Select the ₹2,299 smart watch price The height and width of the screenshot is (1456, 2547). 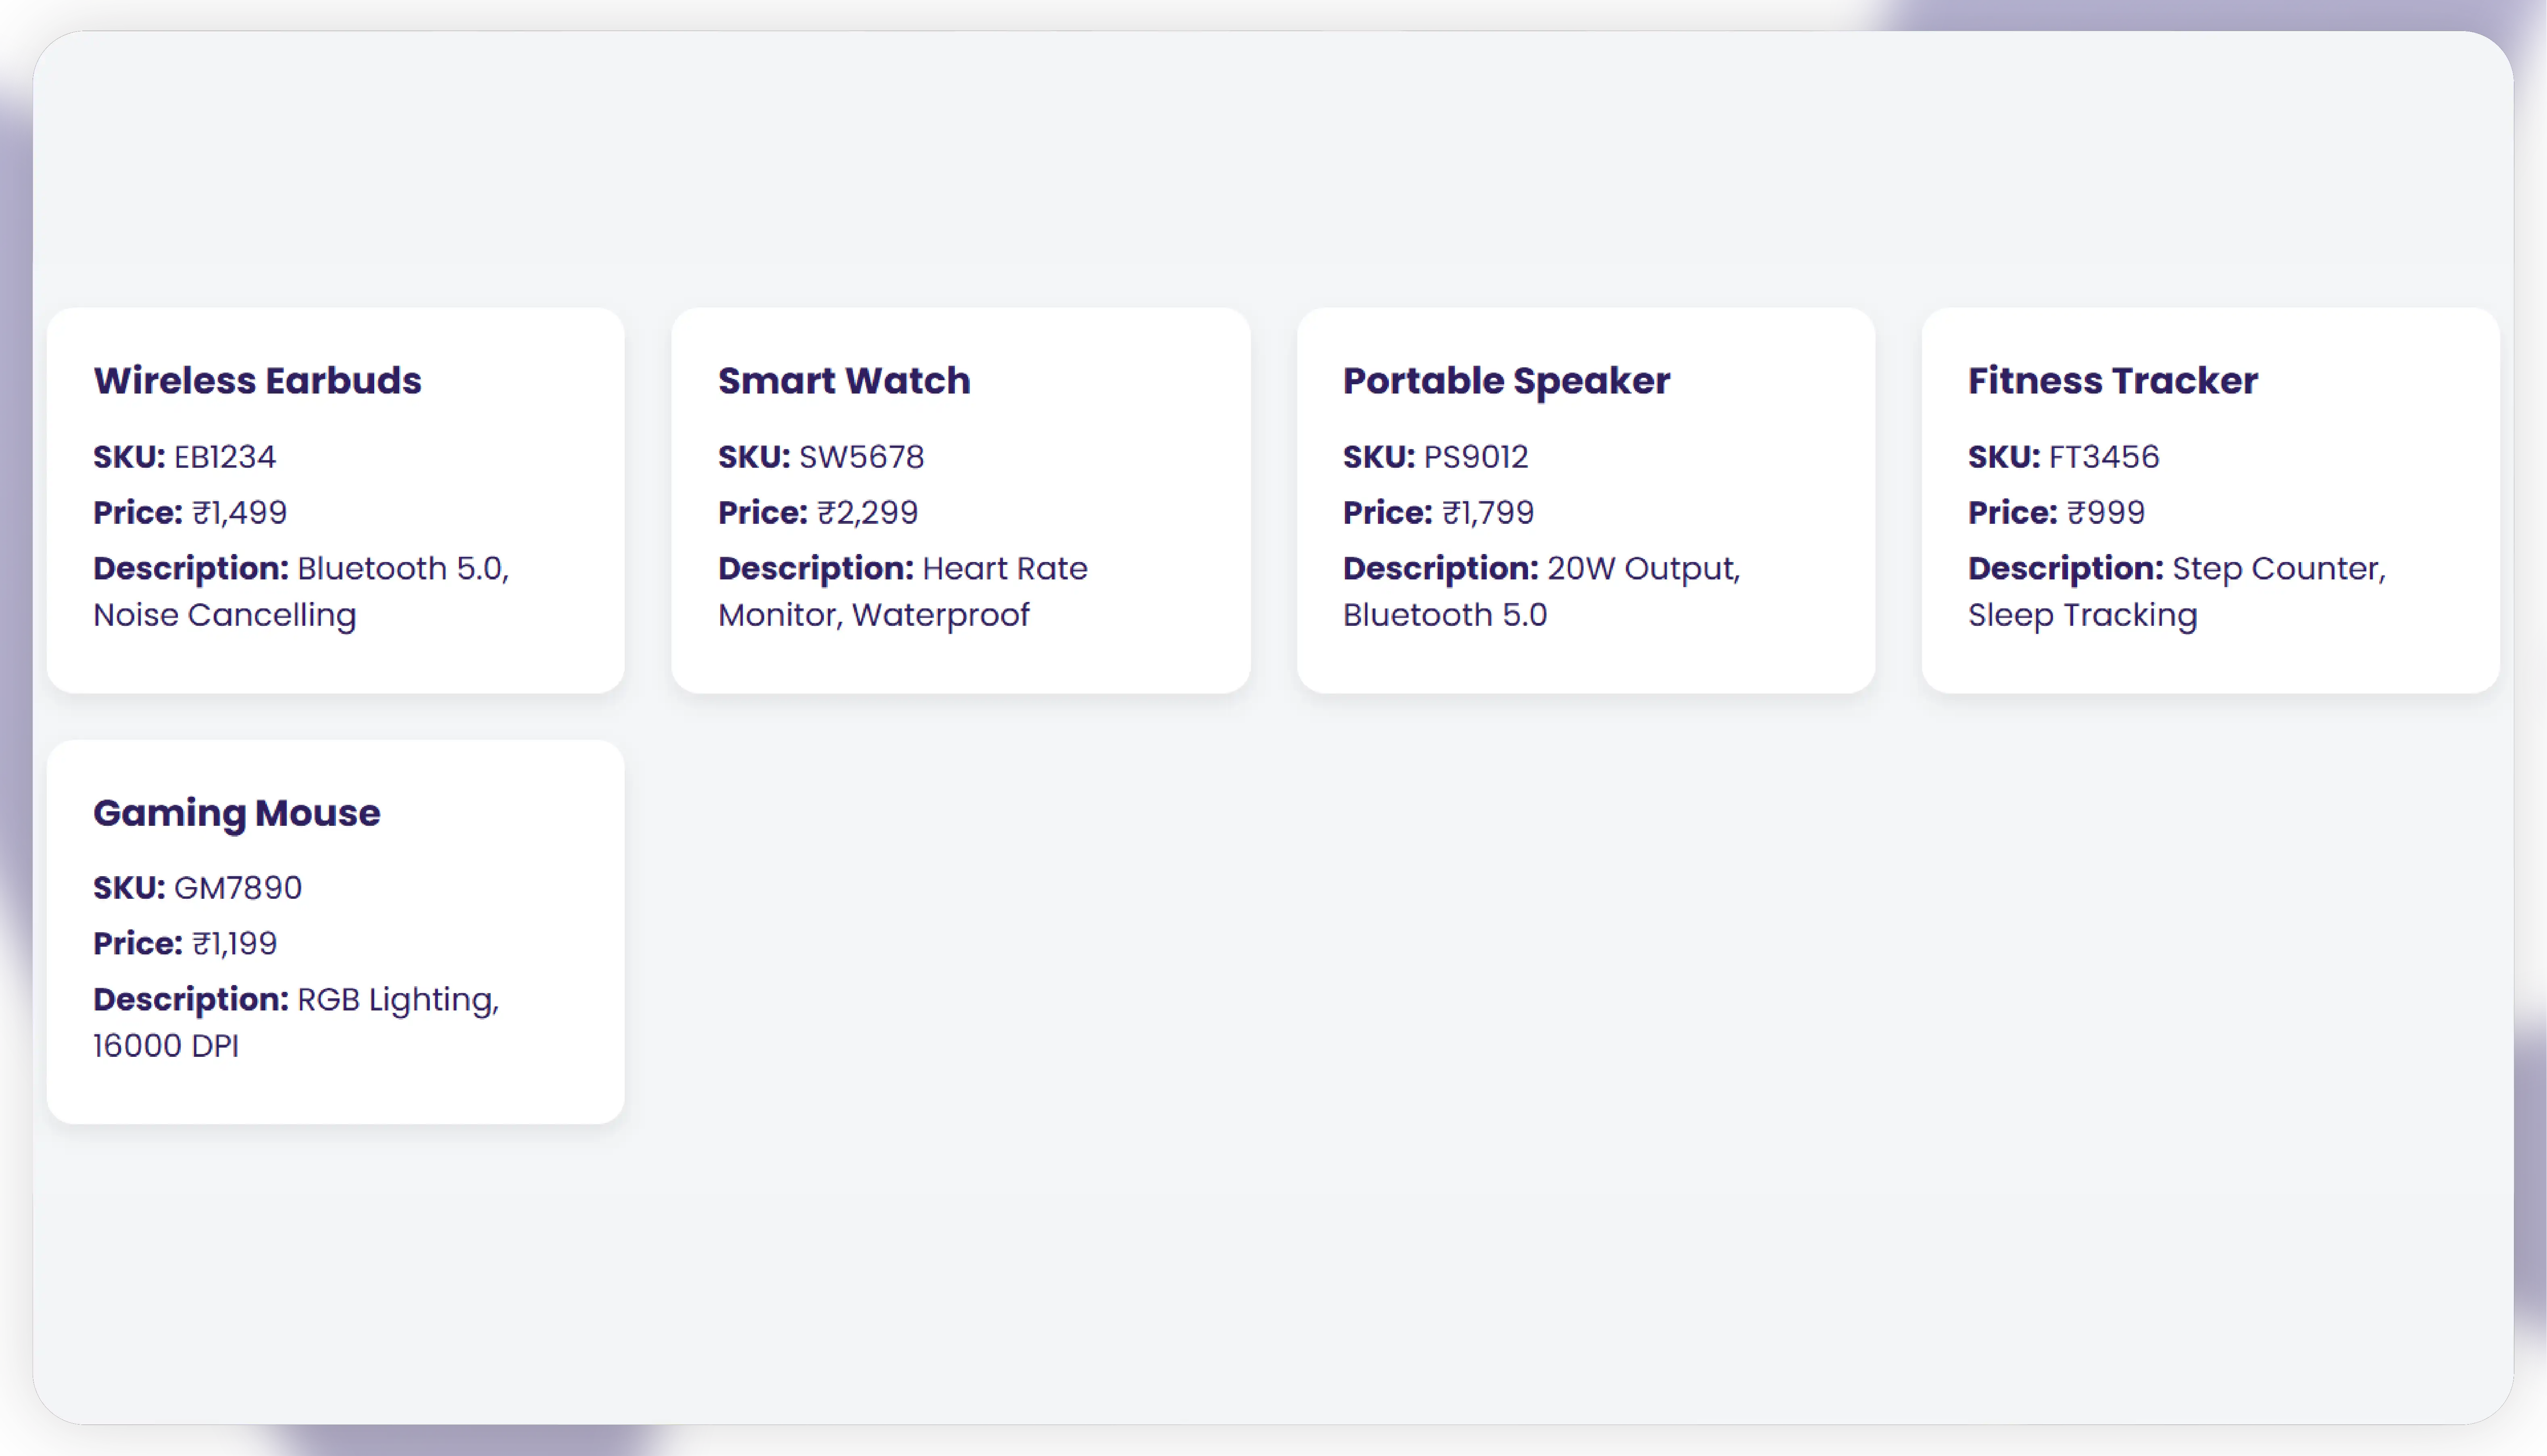(x=867, y=513)
